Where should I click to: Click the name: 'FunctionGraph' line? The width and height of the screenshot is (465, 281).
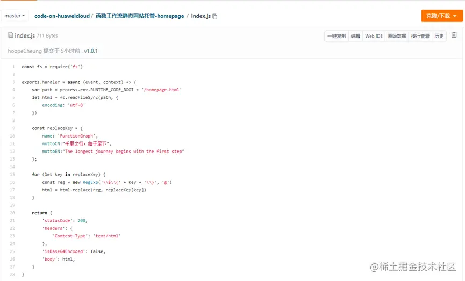tap(70, 136)
